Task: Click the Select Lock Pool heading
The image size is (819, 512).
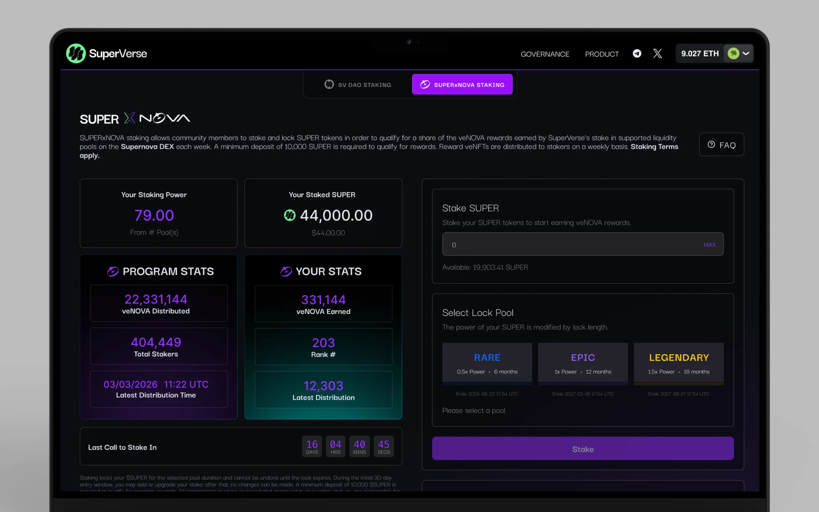Action: [x=477, y=313]
